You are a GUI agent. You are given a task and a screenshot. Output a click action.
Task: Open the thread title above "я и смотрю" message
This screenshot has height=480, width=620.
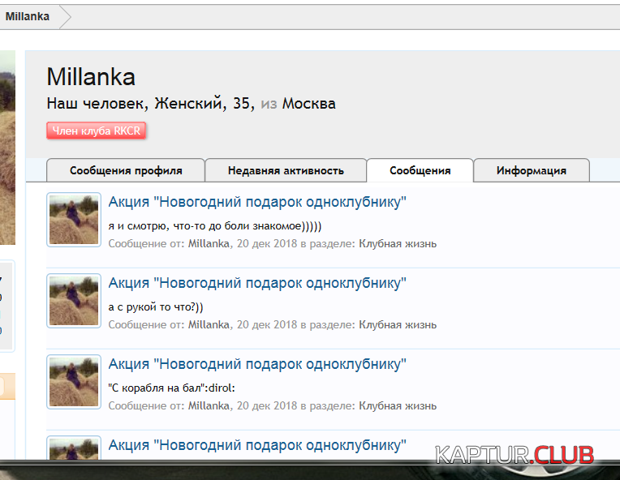coord(257,203)
